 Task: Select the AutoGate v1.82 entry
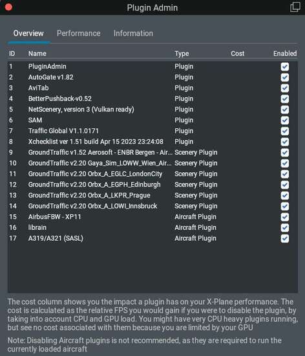coord(51,77)
